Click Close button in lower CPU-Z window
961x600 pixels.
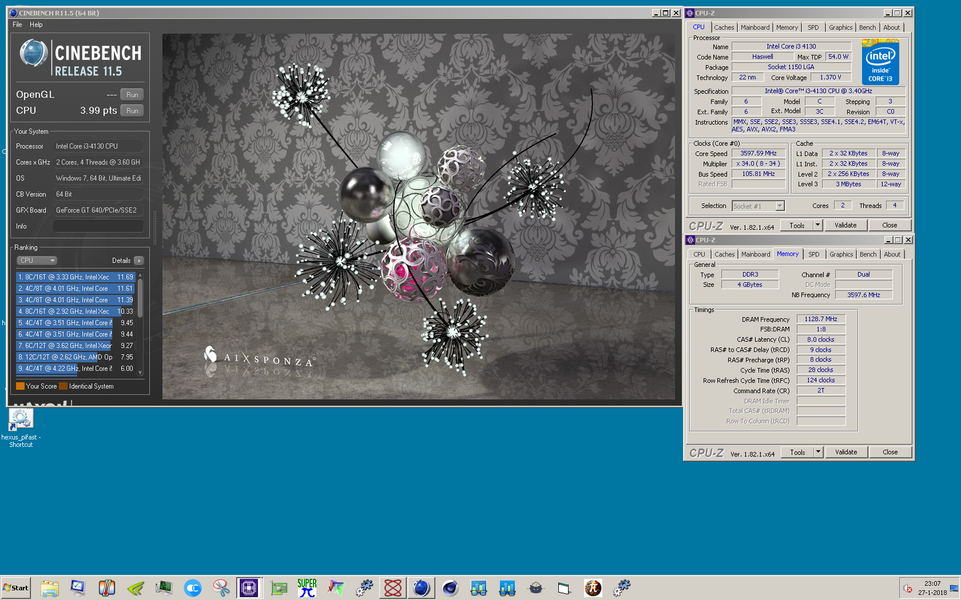(890, 452)
